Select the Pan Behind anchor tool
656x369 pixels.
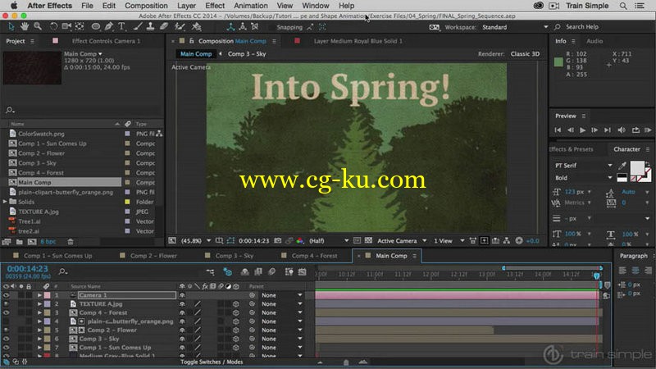tap(80, 27)
